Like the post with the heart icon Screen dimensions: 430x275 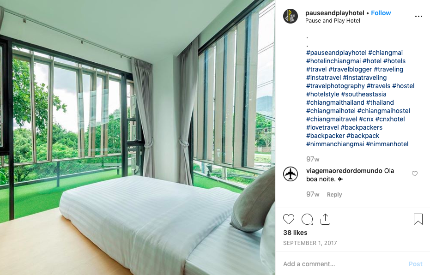coord(289,219)
